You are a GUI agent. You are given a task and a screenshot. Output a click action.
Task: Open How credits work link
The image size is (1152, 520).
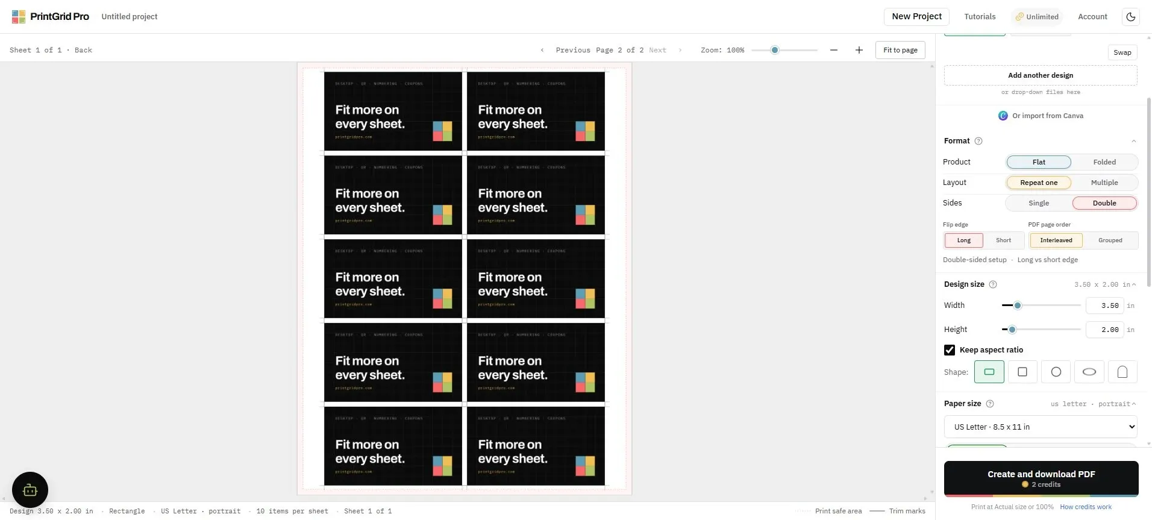coord(1086,507)
